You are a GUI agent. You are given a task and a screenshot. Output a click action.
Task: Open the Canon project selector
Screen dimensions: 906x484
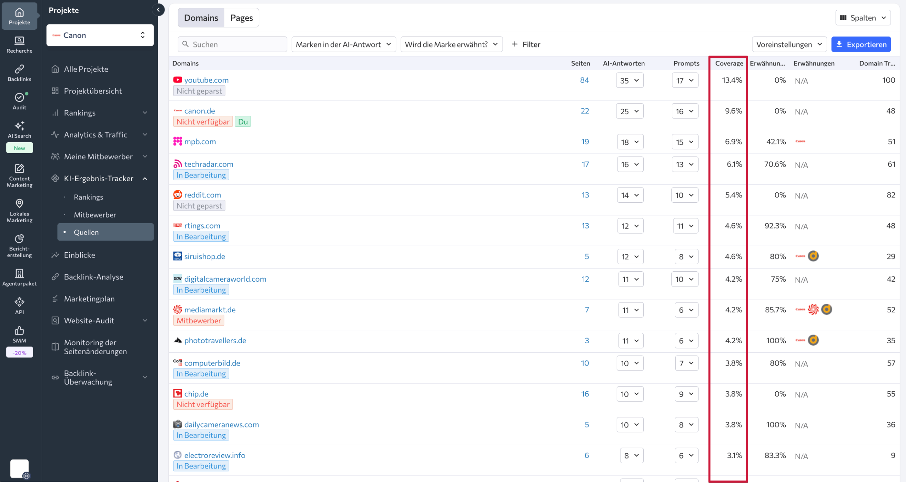[100, 35]
